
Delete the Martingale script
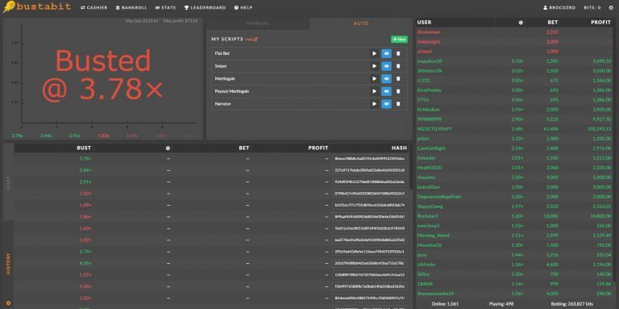tap(398, 78)
